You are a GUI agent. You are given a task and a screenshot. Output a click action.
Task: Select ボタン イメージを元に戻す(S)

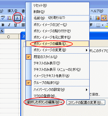[57, 37]
